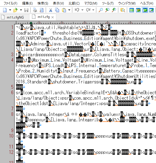Click line number 12 in gutter
The image size is (156, 163).
point(11,152)
